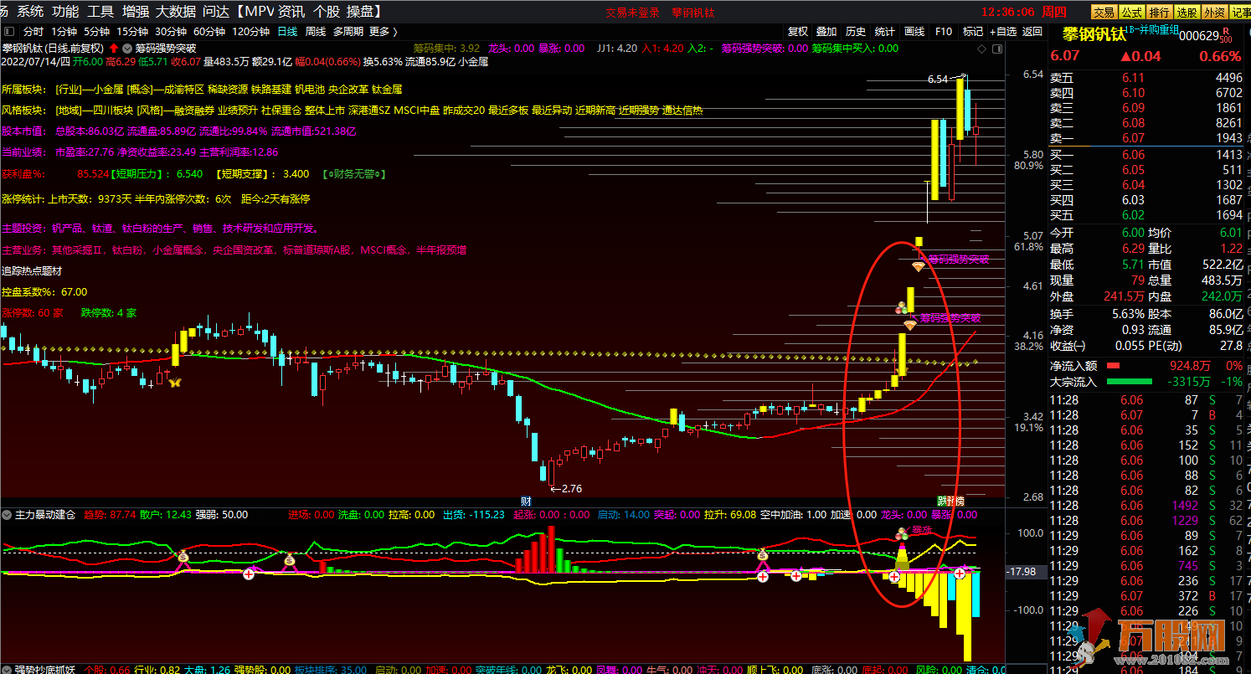1251x674 pixels.
Task: Click the 买五 6.02 order row
Action: pos(1147,215)
